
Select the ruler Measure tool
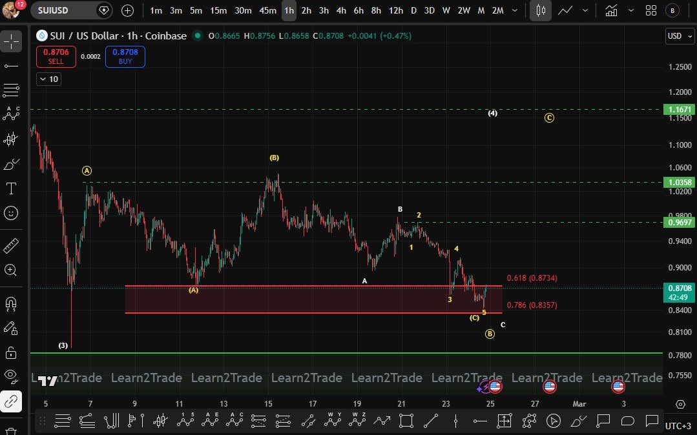[11, 246]
